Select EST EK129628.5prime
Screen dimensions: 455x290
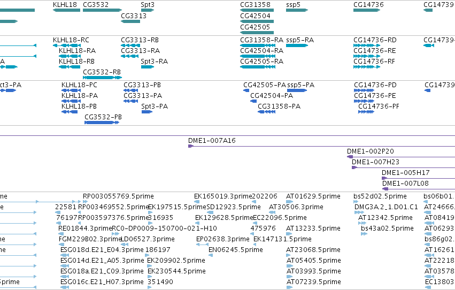tap(198, 223)
